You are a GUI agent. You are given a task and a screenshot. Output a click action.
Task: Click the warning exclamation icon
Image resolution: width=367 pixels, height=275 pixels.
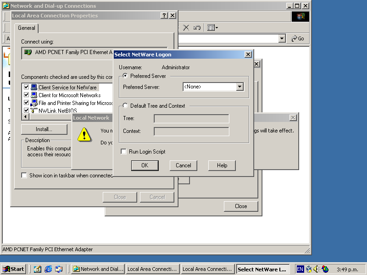[84, 135]
